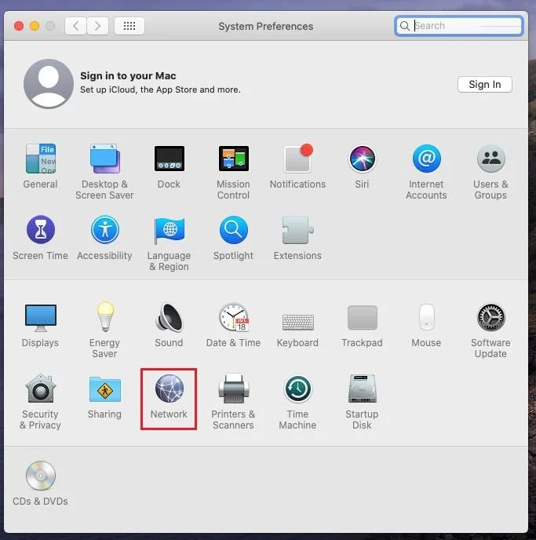The image size is (536, 540).
Task: Click the Show All grid button
Action: (129, 26)
